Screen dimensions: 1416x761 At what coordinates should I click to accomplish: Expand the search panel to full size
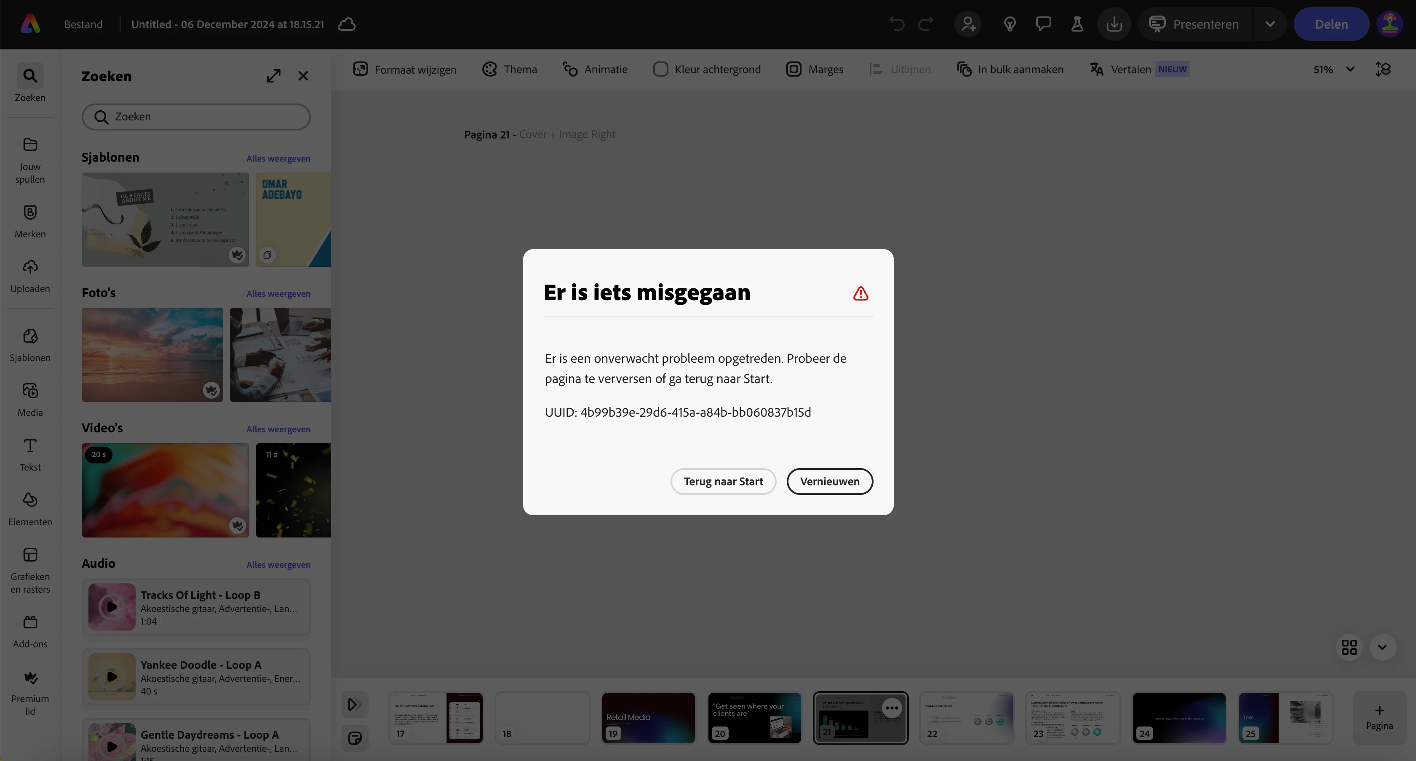coord(274,76)
